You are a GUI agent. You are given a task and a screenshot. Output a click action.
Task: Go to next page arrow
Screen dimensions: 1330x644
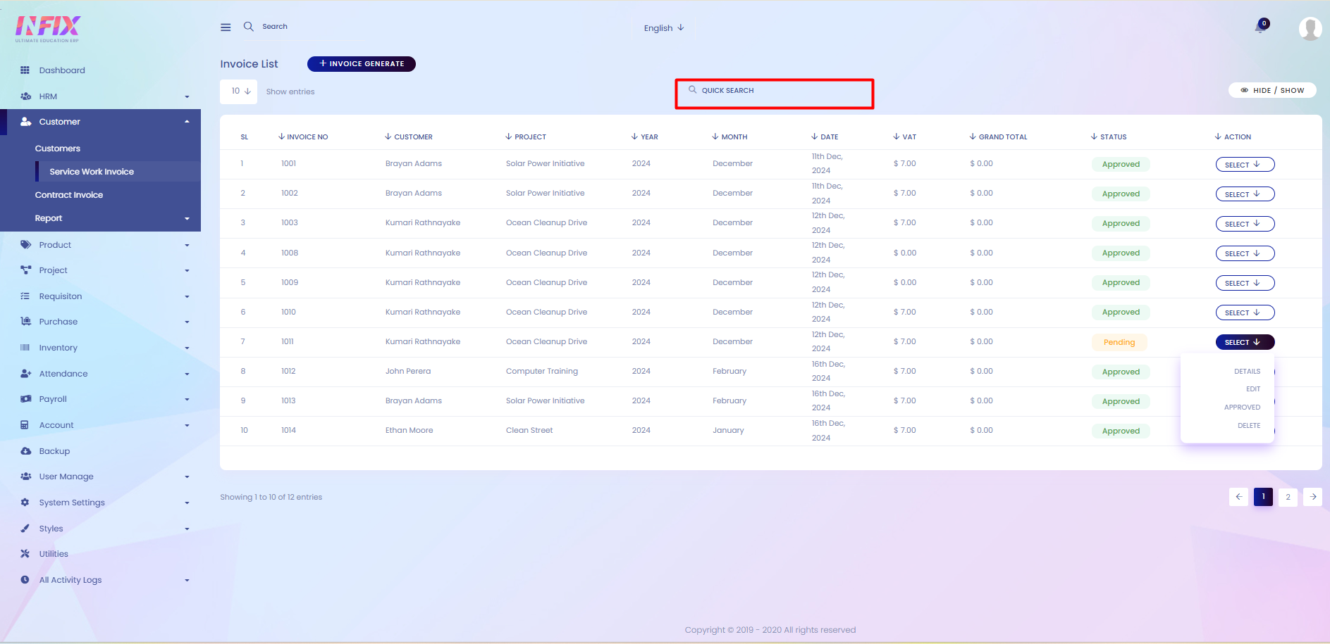click(1313, 497)
